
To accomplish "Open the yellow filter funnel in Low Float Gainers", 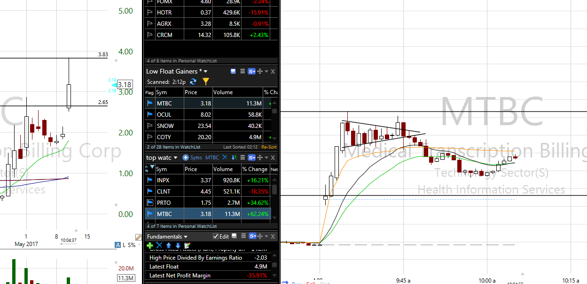I will pyautogui.click(x=205, y=82).
